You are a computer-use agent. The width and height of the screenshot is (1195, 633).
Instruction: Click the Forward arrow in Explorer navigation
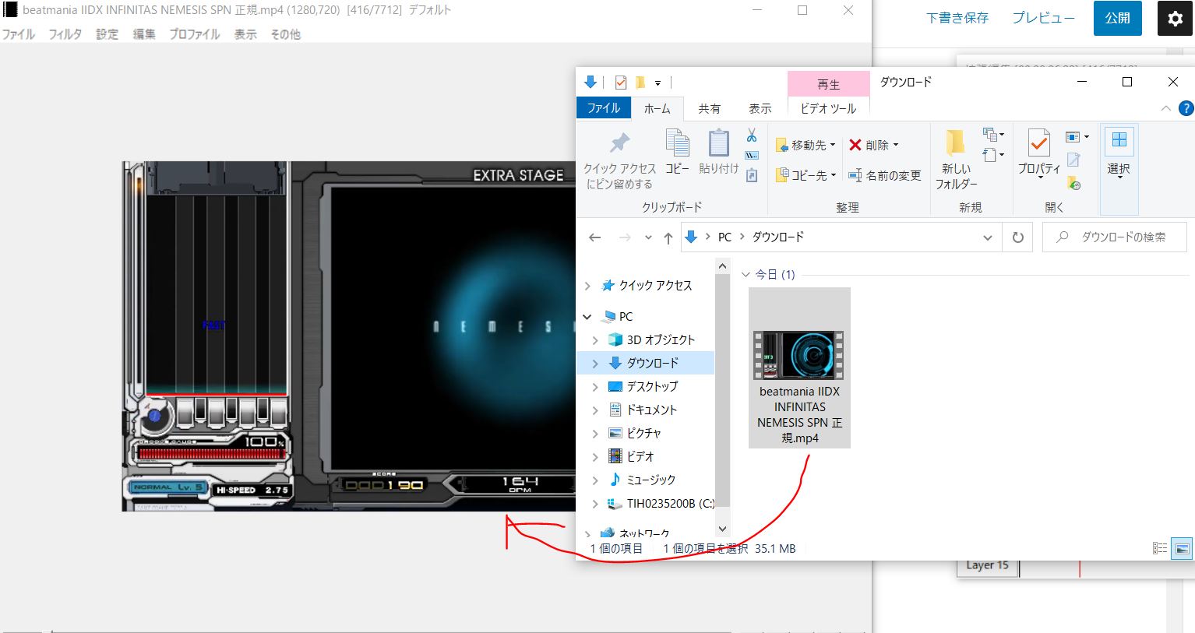tap(624, 237)
